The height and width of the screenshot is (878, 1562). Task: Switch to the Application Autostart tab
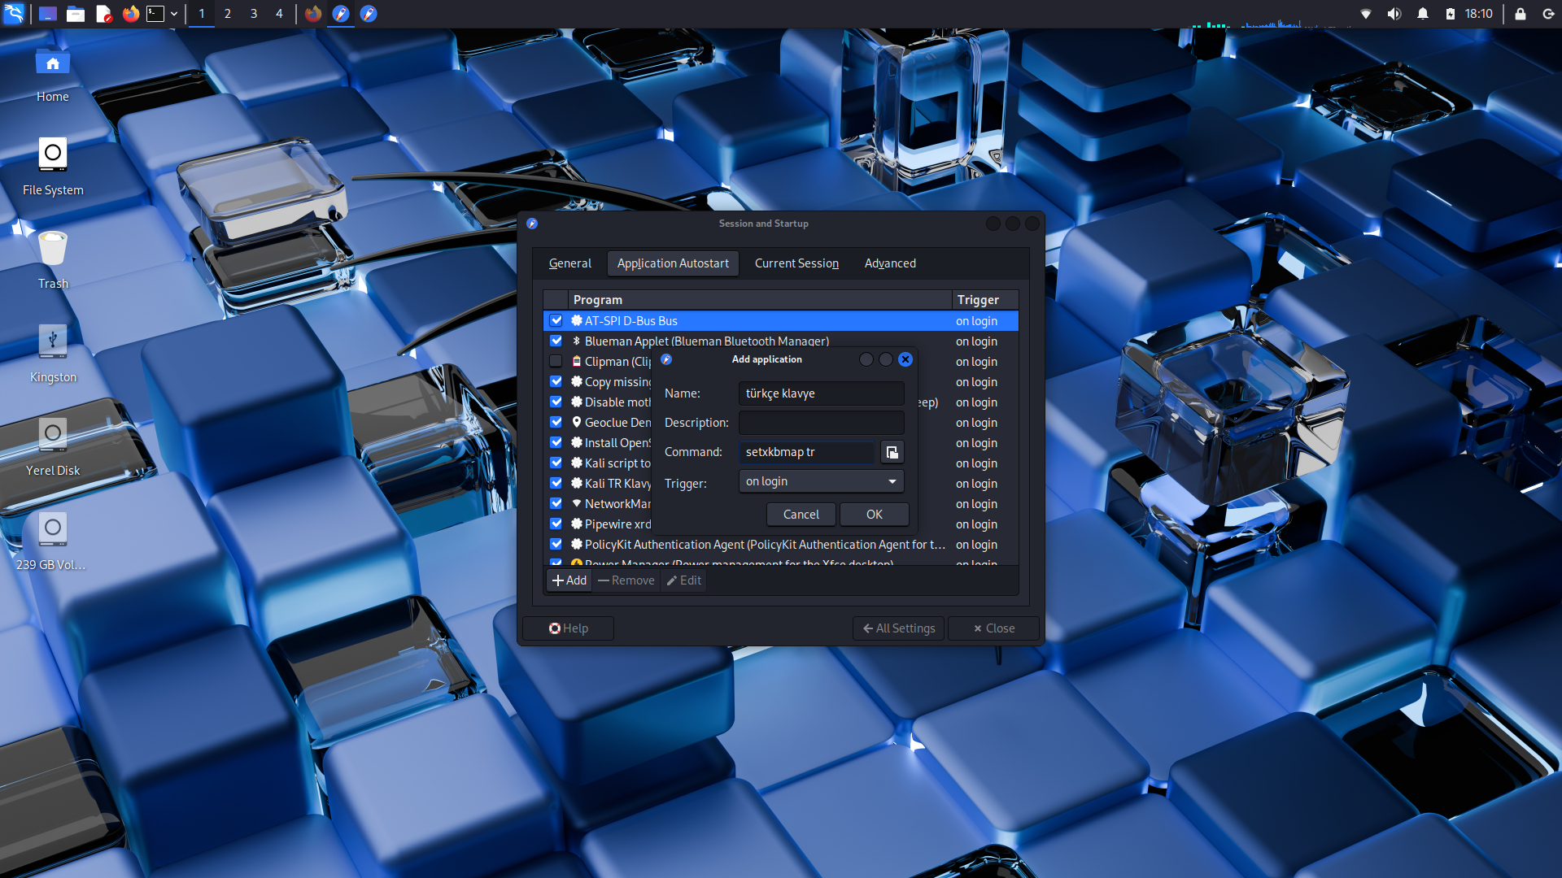click(673, 263)
